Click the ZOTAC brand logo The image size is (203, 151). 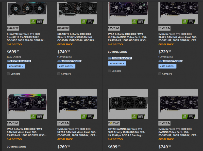(114, 123)
